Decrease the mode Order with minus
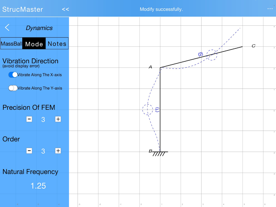The image size is (276, 207). [x=29, y=151]
